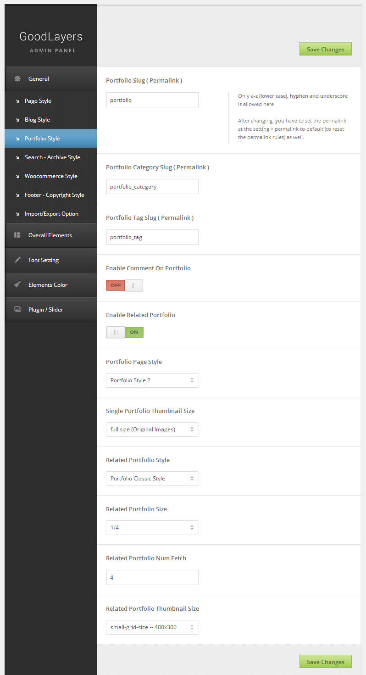Click the arrow icon next to Page Style
Screen dimensions: 366x675
coord(17,101)
